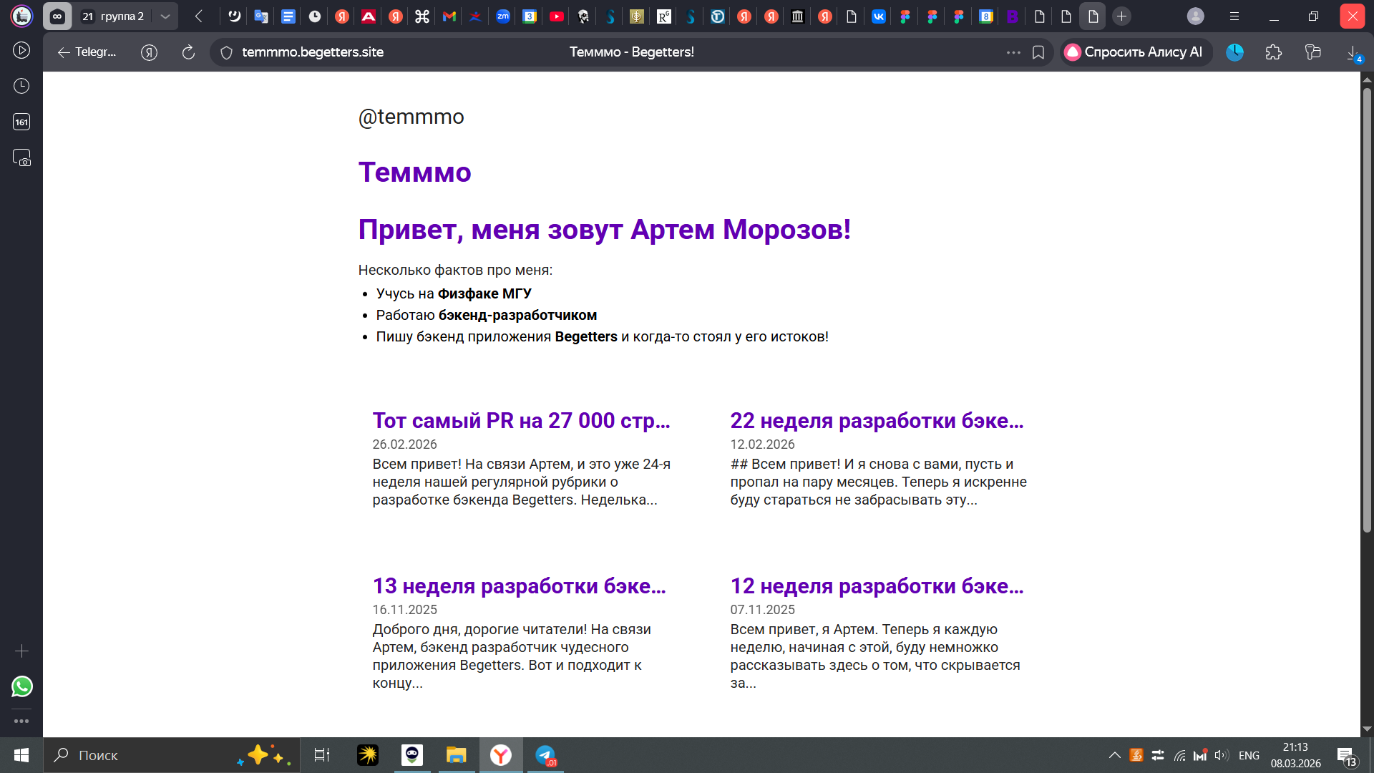This screenshot has height=773, width=1374.
Task: Open WhatsApp in sidebar
Action: (x=21, y=686)
